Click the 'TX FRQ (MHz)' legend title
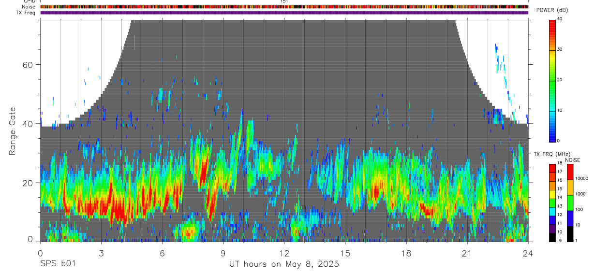 coord(552,154)
